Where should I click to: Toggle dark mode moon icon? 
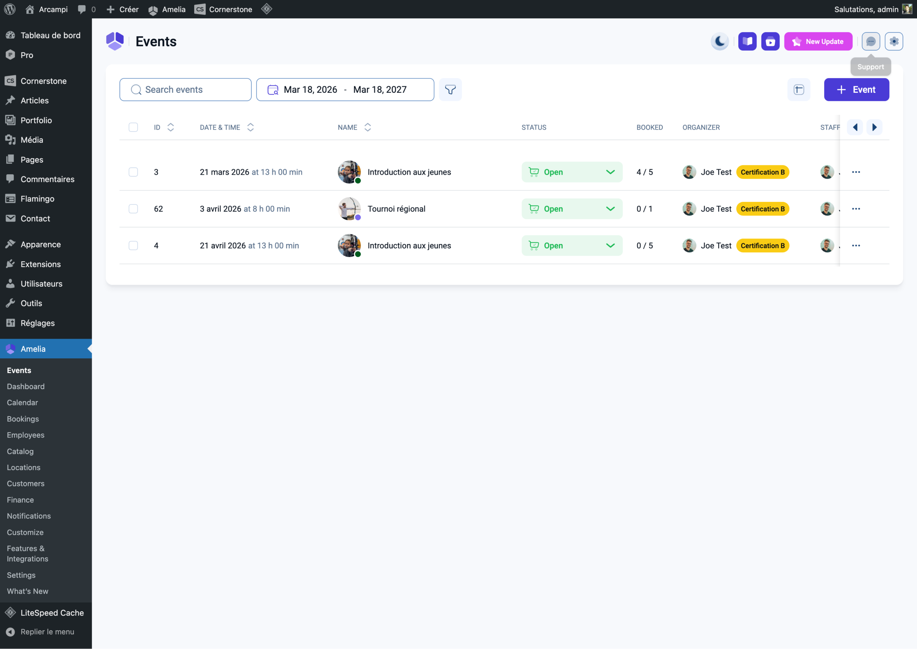point(719,41)
